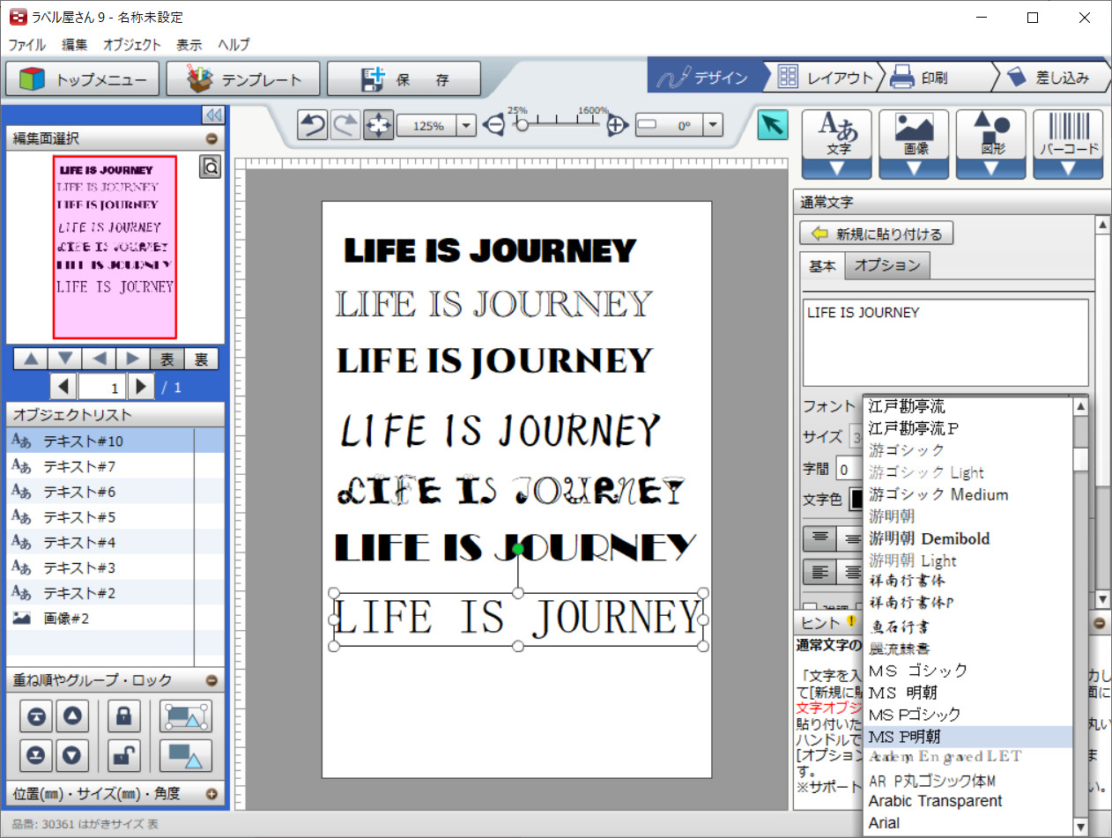Bring object to front icon
This screenshot has height=838, width=1112.
pos(37,717)
